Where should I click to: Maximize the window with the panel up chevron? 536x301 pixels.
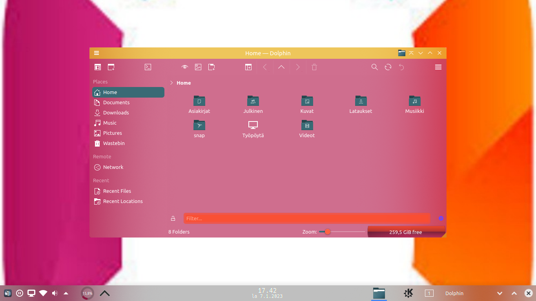click(x=514, y=293)
